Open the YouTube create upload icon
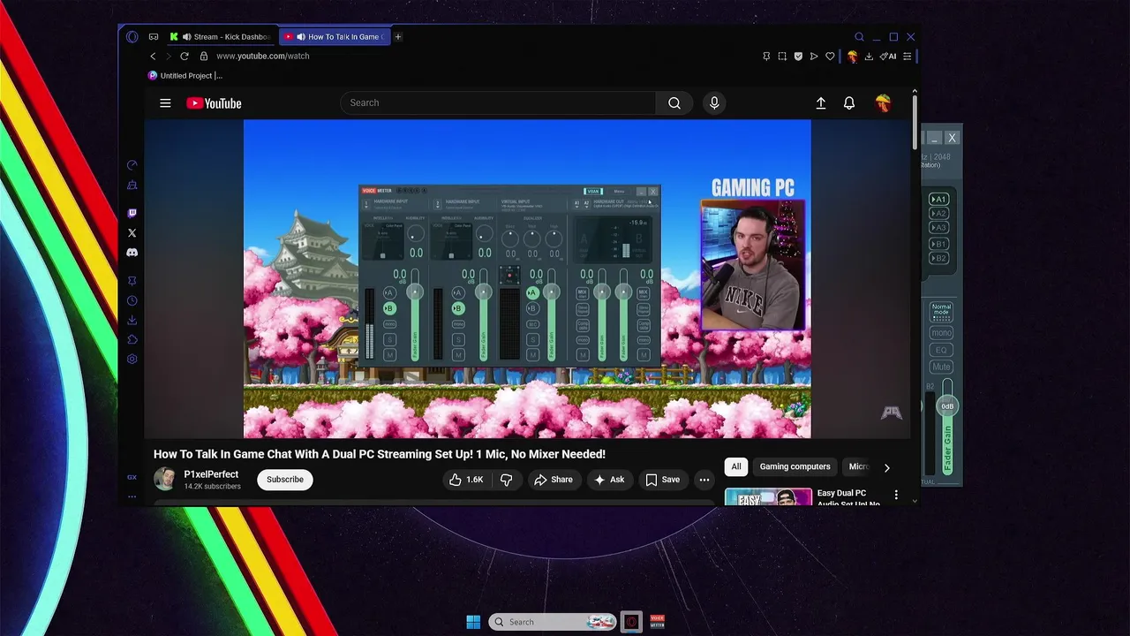1130x636 pixels. (x=821, y=103)
